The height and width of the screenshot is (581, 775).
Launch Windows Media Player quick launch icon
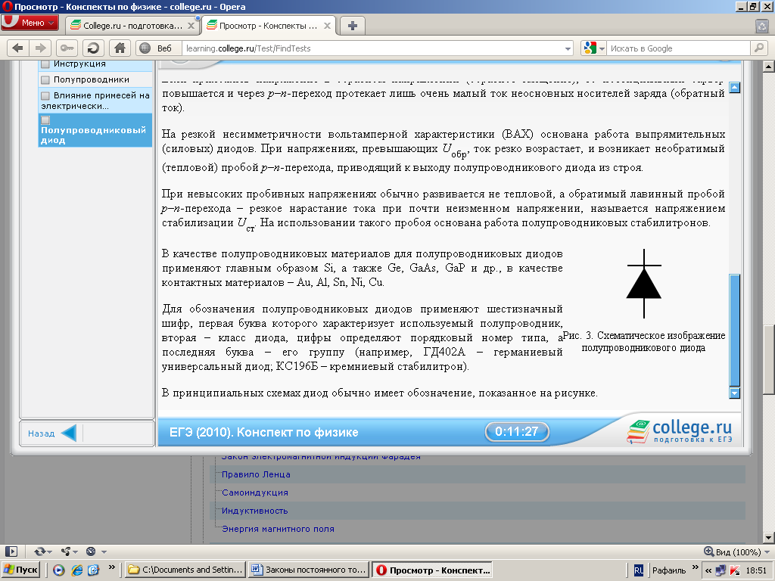point(59,570)
